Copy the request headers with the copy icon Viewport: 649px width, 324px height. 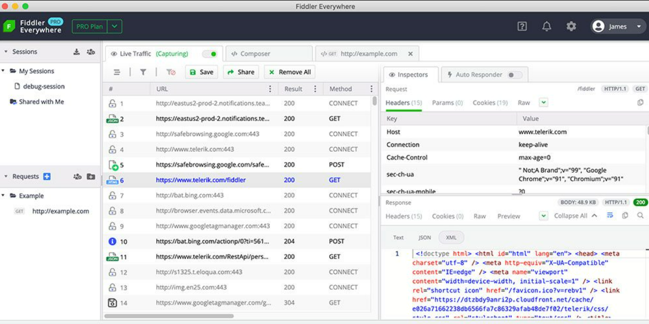click(640, 102)
